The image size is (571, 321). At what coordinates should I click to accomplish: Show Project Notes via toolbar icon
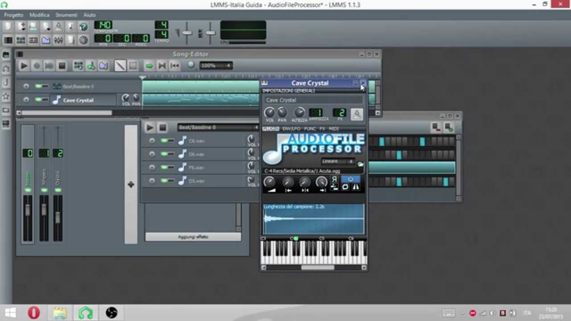71,40
